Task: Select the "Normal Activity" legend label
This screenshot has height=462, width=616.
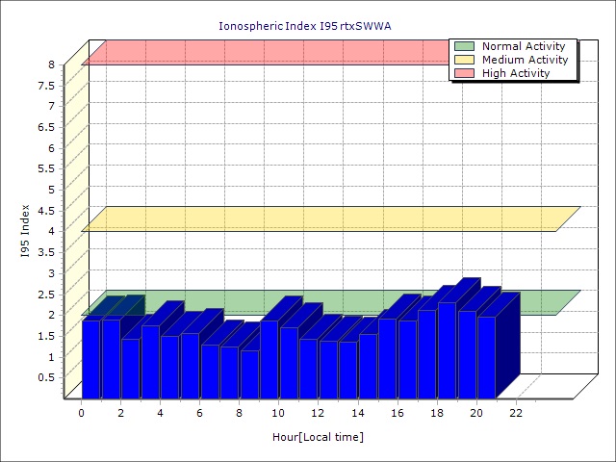Action: 523,46
